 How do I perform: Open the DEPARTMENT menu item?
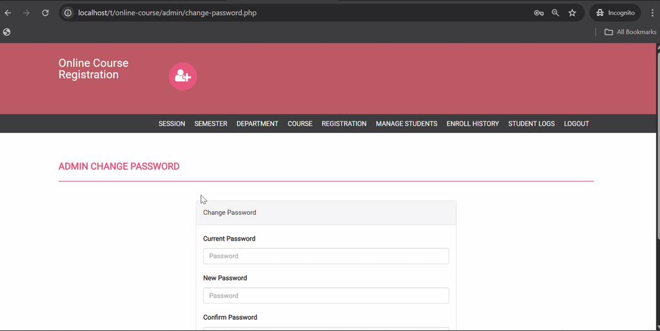click(x=257, y=124)
